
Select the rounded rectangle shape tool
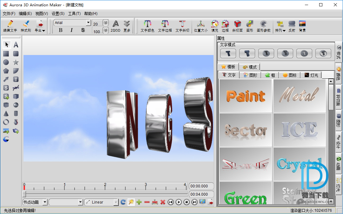[16, 54]
